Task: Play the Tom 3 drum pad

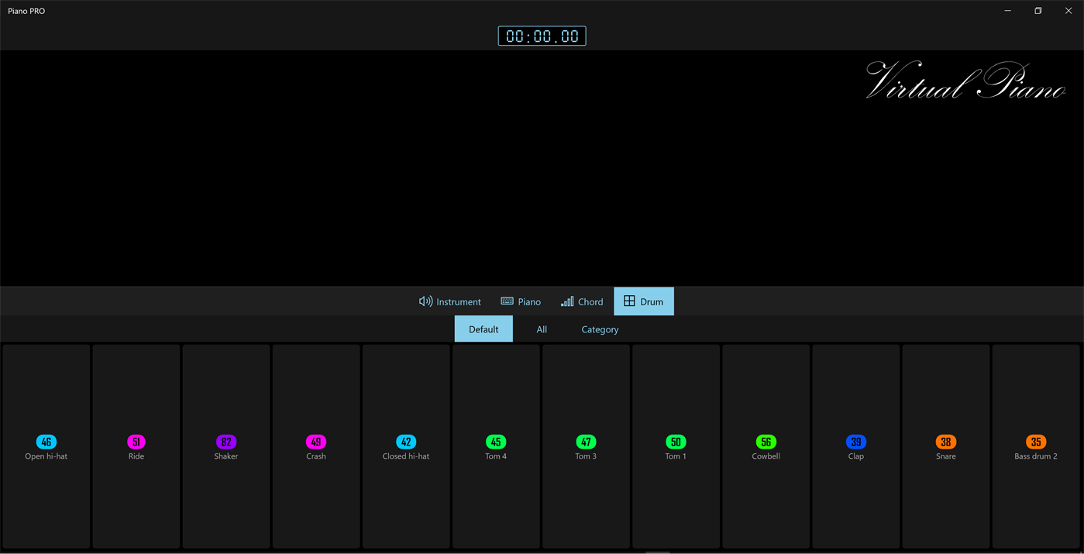Action: coord(586,446)
